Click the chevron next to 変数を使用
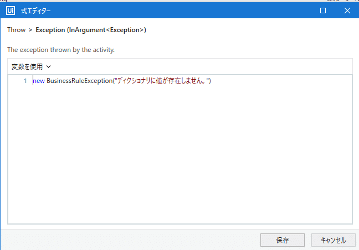Image resolution: width=359 pixels, height=250 pixels. point(49,67)
